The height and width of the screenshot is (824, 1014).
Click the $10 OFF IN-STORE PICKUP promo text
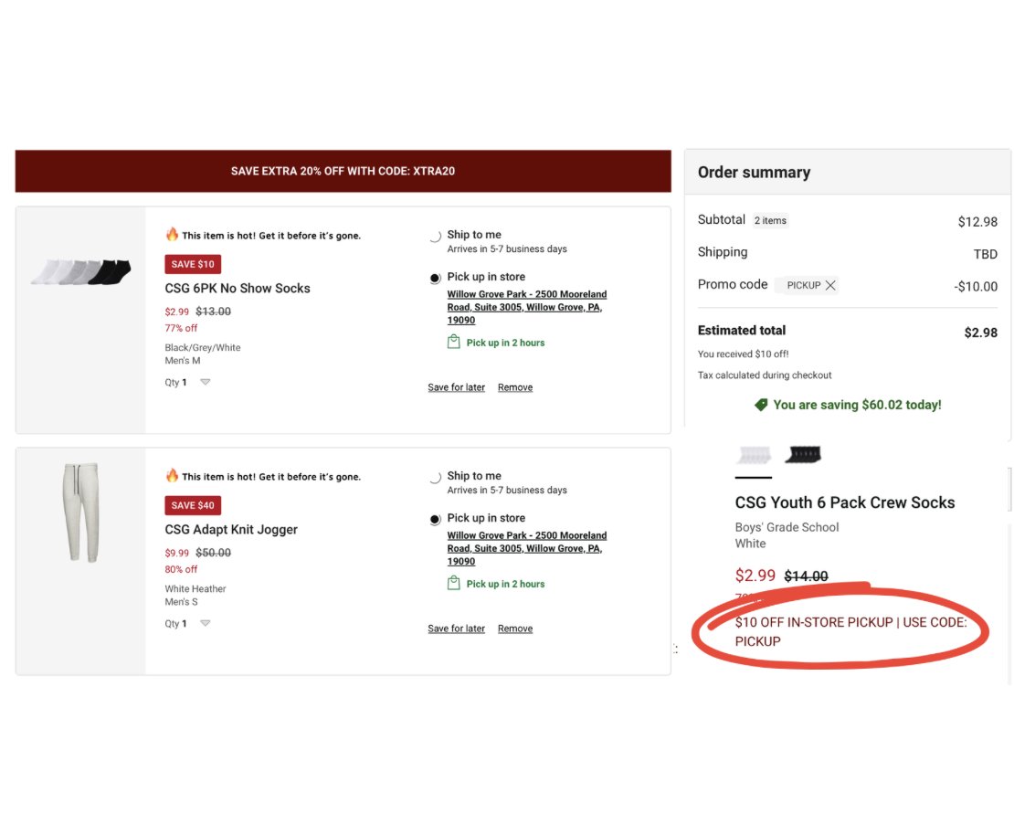tap(850, 632)
